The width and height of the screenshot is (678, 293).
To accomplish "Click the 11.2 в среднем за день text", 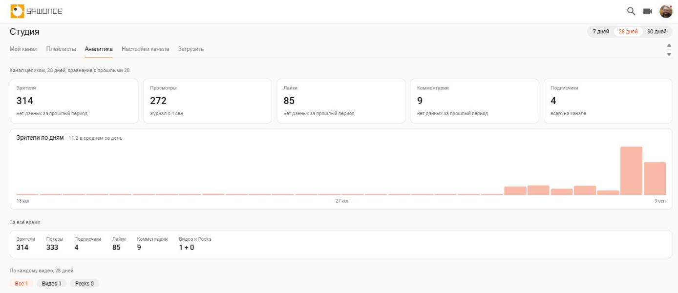I will (x=96, y=138).
